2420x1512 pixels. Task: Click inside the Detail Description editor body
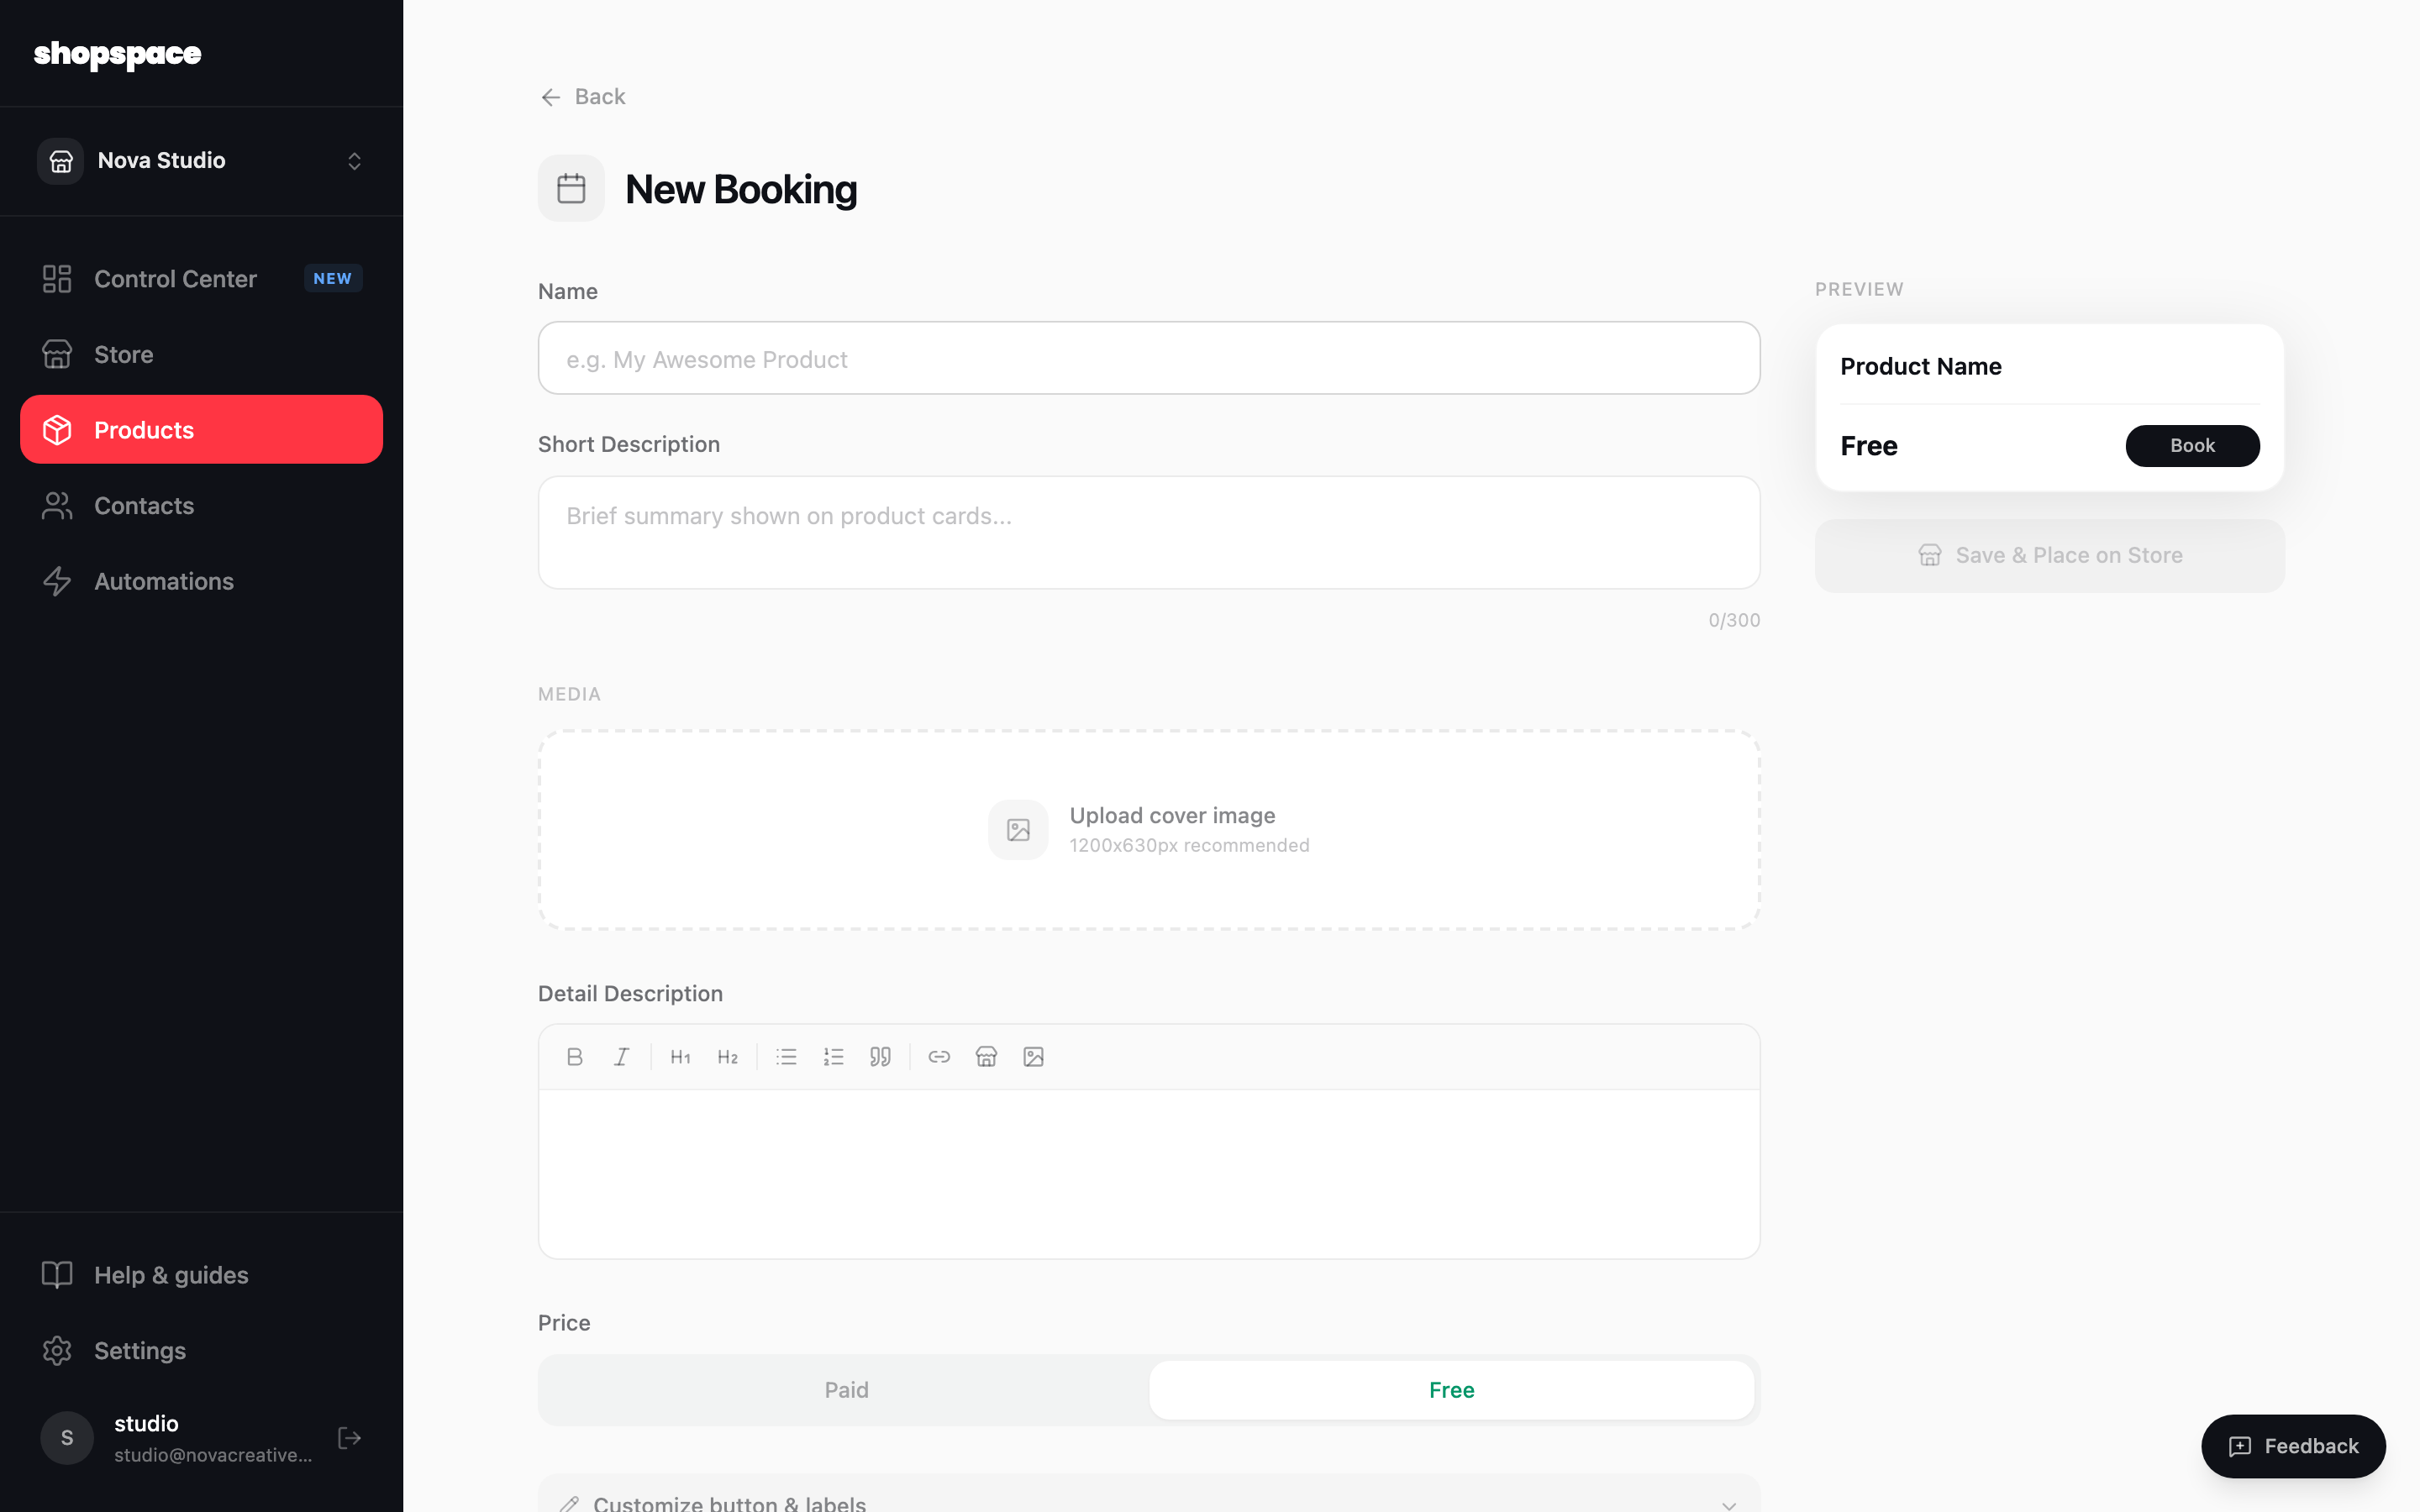pyautogui.click(x=1149, y=1174)
